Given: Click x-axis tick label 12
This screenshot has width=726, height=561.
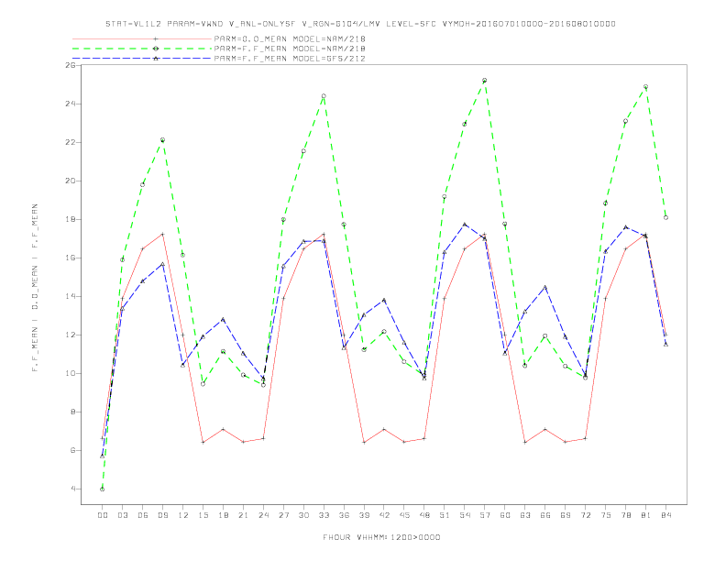Looking at the screenshot, I should tap(183, 515).
